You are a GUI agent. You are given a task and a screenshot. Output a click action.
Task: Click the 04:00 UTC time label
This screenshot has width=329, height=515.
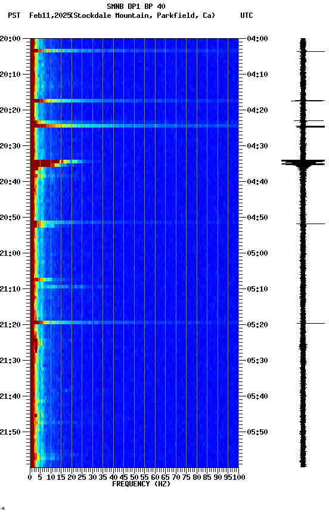coord(257,38)
